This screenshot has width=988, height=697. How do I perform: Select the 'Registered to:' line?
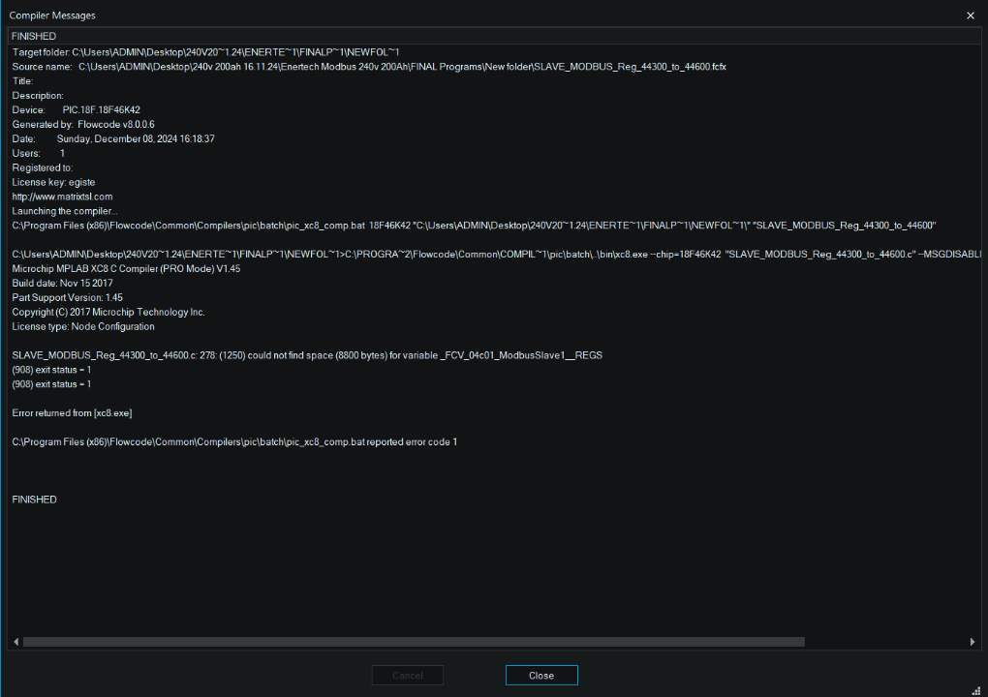(x=43, y=167)
